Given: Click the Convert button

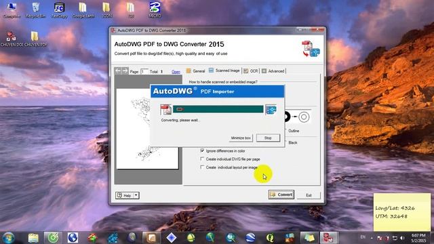Looking at the screenshot, I should pos(281,195).
